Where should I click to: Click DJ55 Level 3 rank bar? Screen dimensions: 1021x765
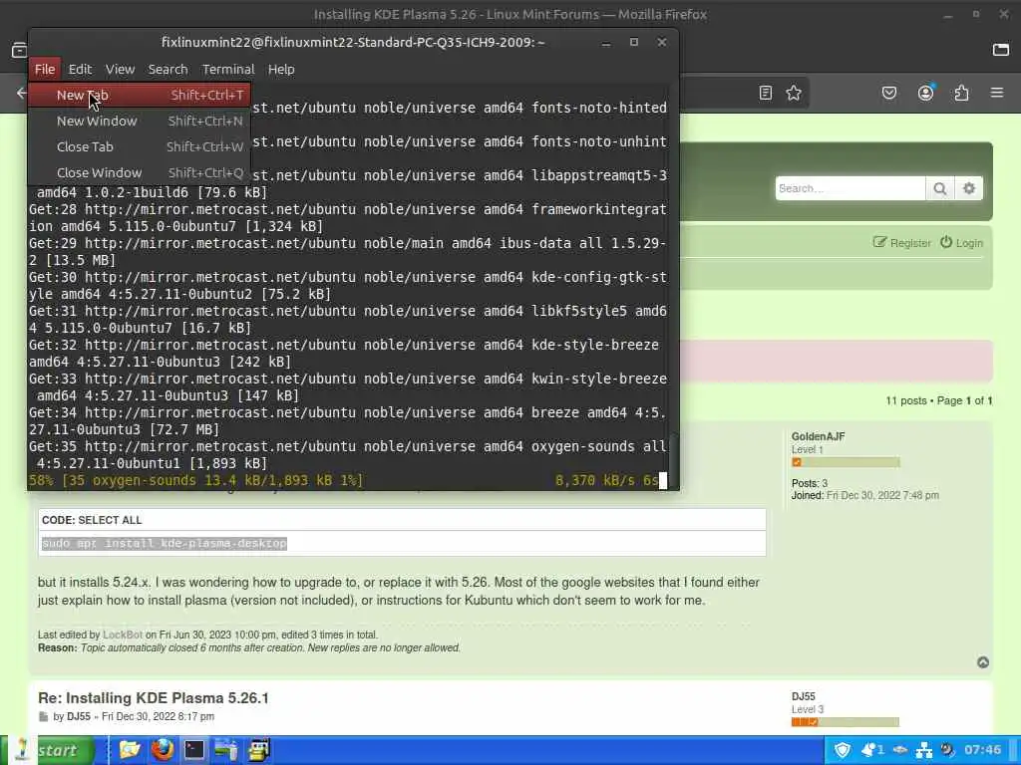pyautogui.click(x=846, y=722)
